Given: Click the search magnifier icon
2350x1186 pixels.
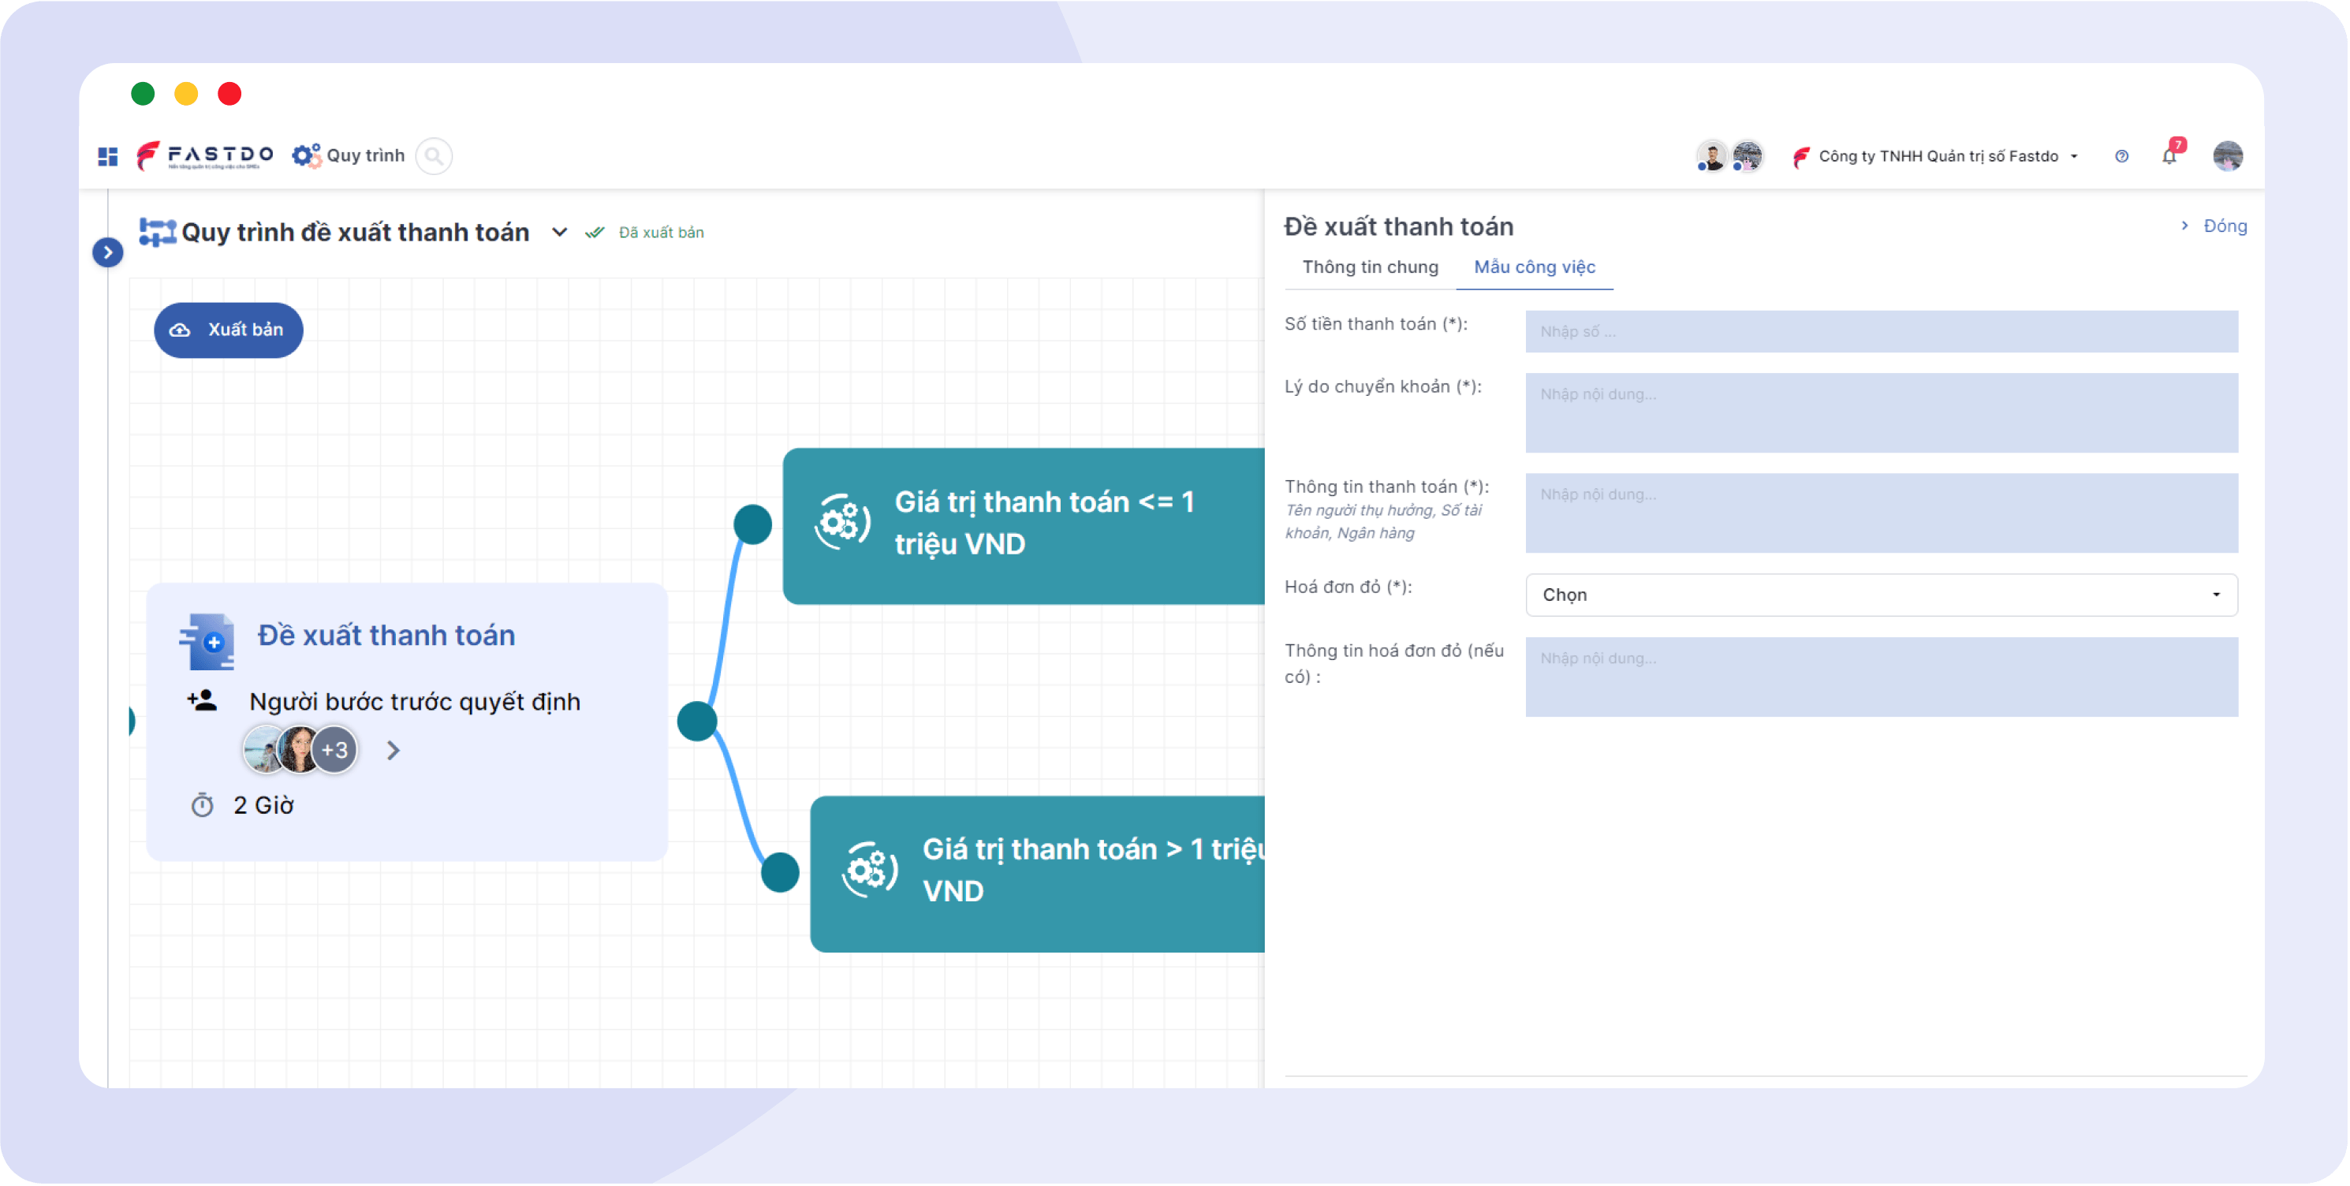Looking at the screenshot, I should point(435,156).
